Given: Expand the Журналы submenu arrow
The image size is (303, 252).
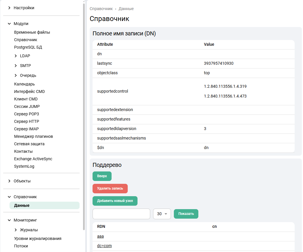Looking at the screenshot, I should pos(16,230).
